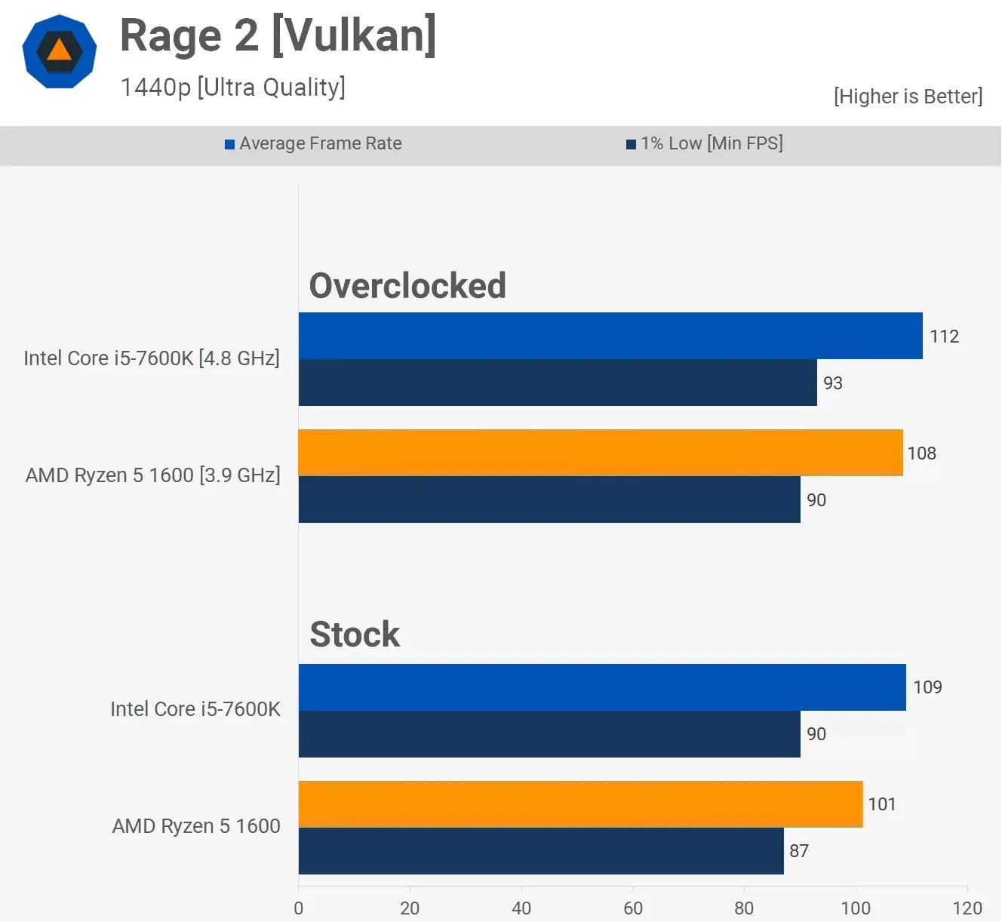Image resolution: width=1002 pixels, height=922 pixels.
Task: Click the 100 tick on the x-axis
Action: pyautogui.click(x=855, y=908)
